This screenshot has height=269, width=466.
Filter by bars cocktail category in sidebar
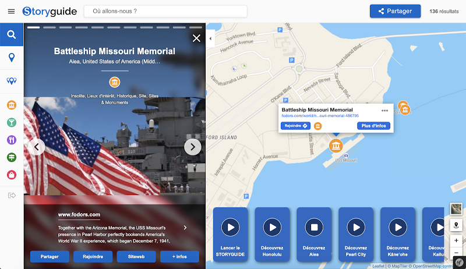(x=12, y=122)
